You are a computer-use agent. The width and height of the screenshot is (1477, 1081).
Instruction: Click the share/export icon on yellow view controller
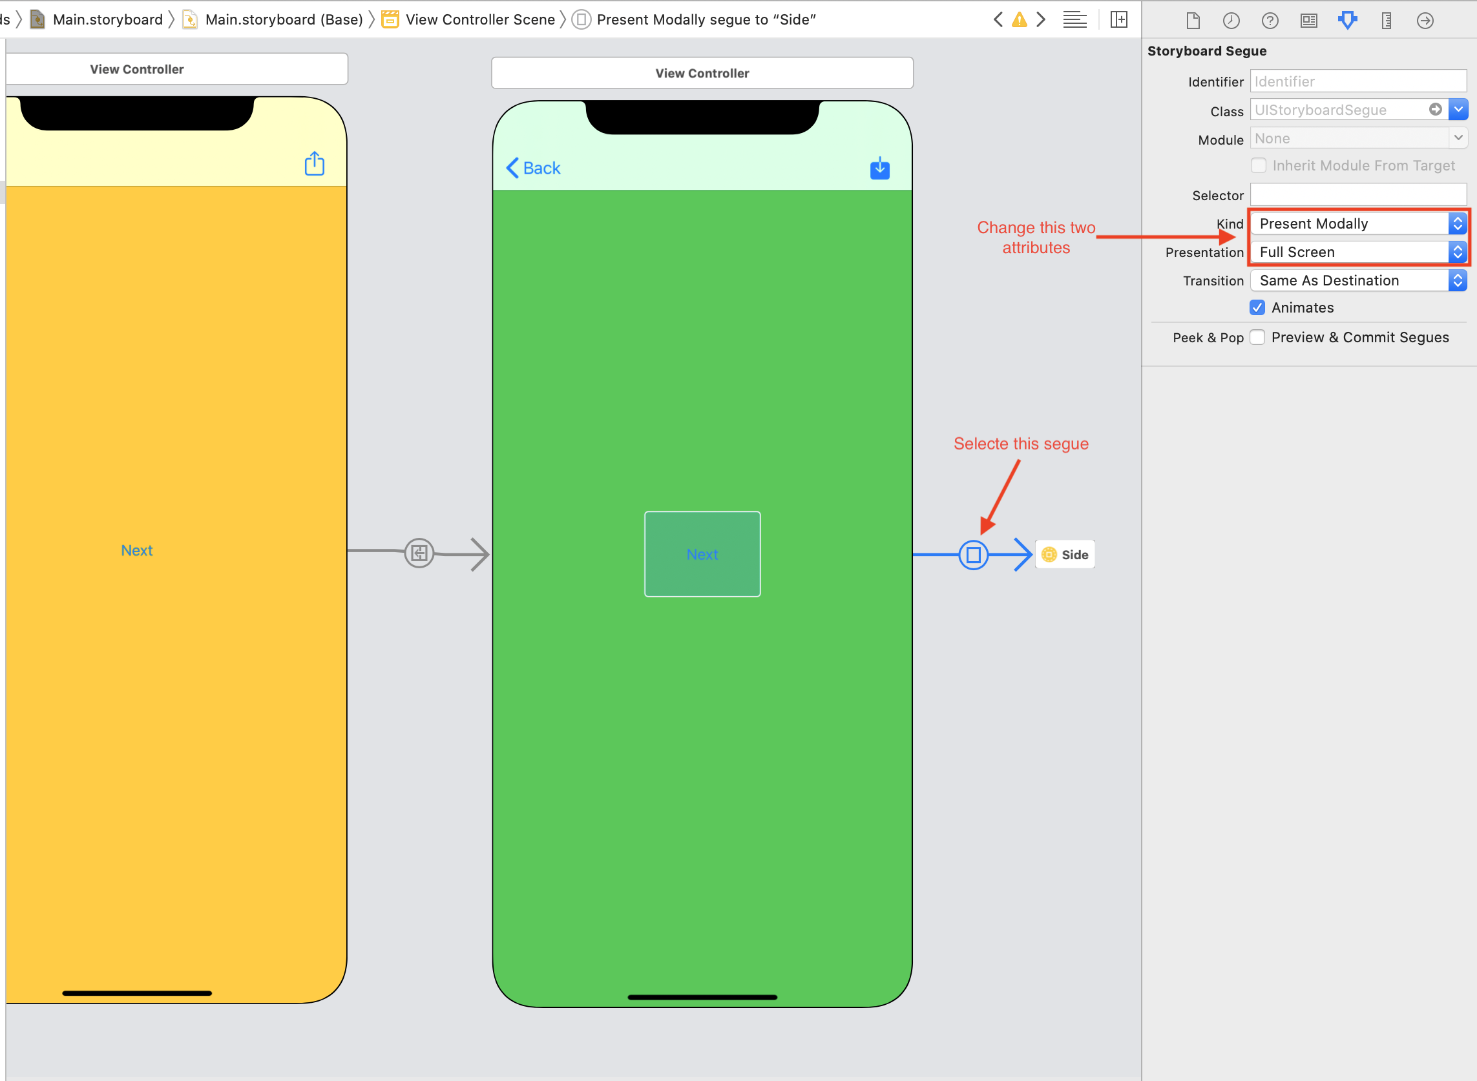[x=314, y=164]
